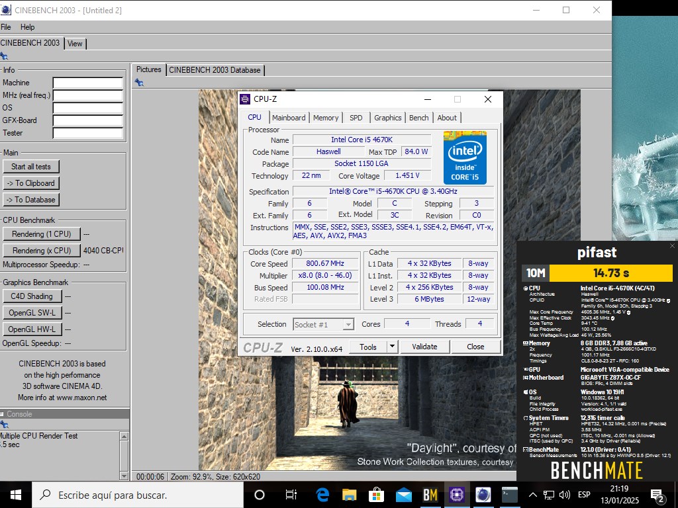
Task: Click the CPU-Z title bar app icon
Action: (x=245, y=99)
